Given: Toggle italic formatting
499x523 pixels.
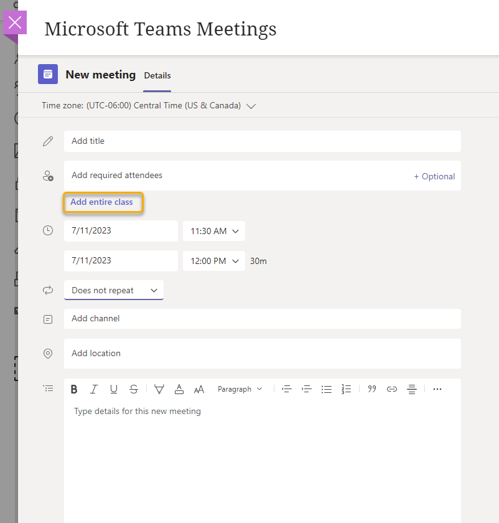Looking at the screenshot, I should (x=94, y=389).
